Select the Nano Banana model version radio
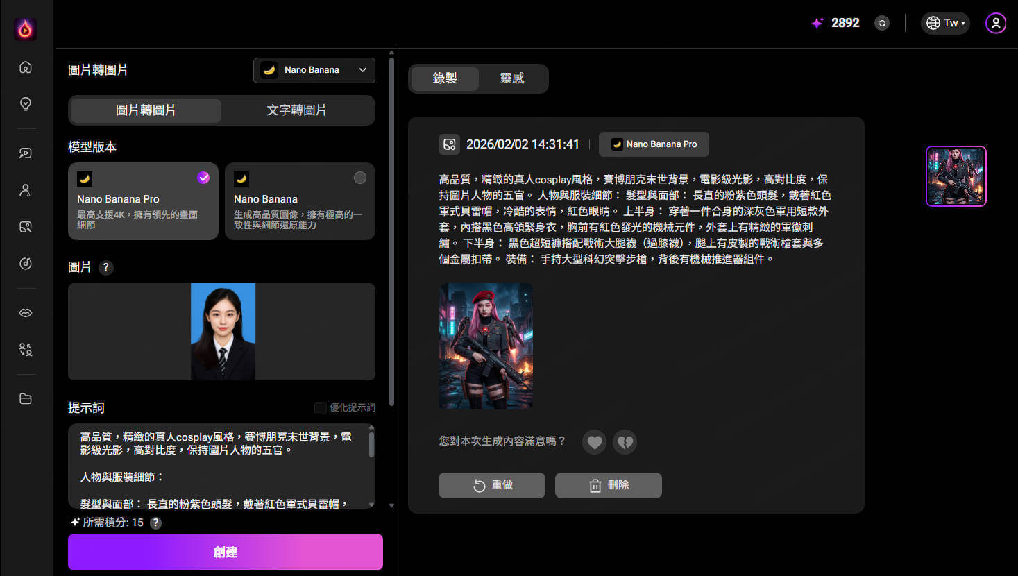Screen dimensions: 1018x576 point(359,178)
